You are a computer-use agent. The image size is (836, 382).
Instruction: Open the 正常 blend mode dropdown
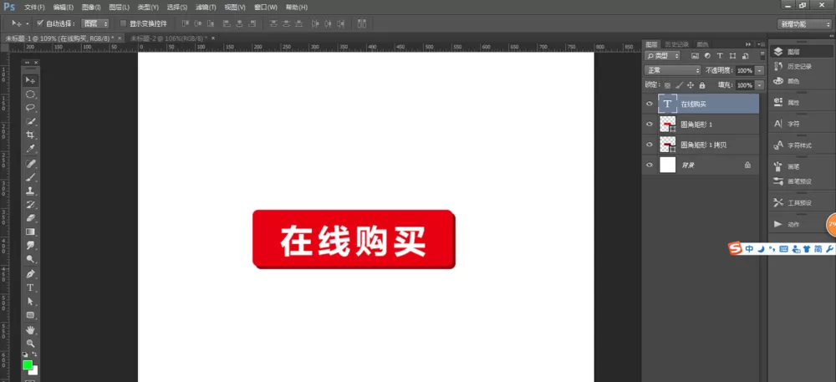pos(673,70)
